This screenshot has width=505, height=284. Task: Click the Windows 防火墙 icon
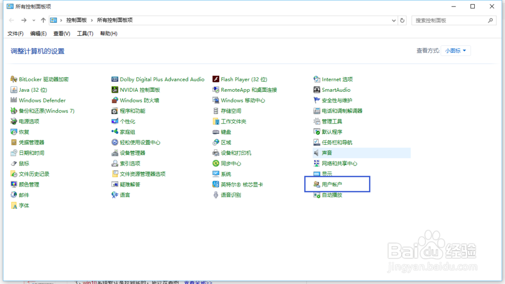[115, 100]
